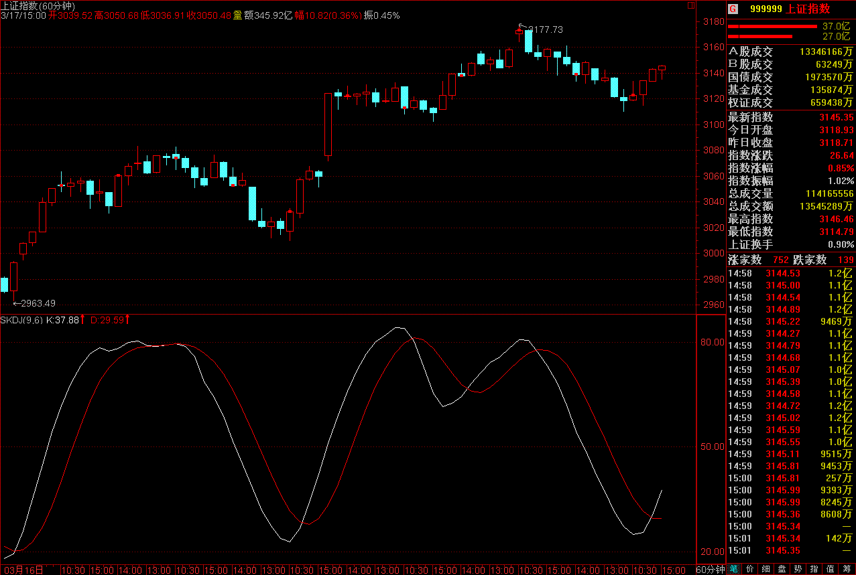856x575 pixels.
Task: Click the red up arrow beside K:37.88
Action: [x=83, y=320]
